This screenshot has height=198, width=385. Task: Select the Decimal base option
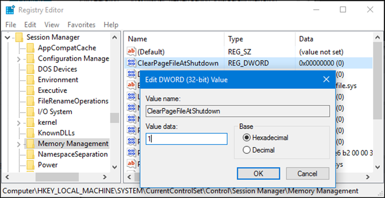[x=259, y=150]
